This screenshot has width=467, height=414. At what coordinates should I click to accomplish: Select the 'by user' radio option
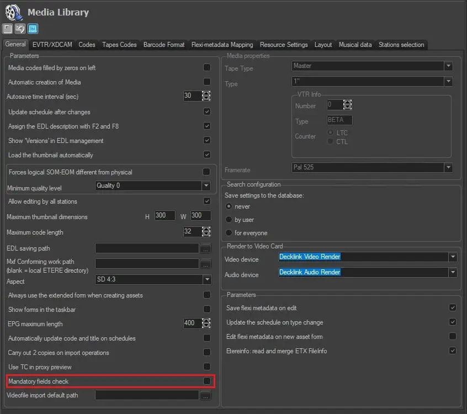(x=229, y=220)
